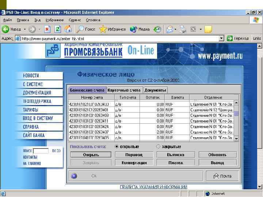The width and height of the screenshot is (263, 197).
Task: Click the yellow note toolbar icon
Action: click(x=208, y=29)
